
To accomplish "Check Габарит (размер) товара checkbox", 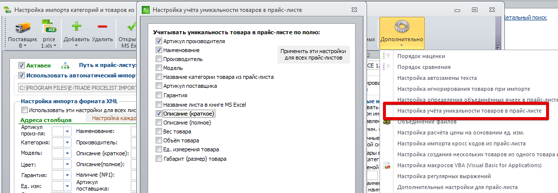I will tap(159, 159).
